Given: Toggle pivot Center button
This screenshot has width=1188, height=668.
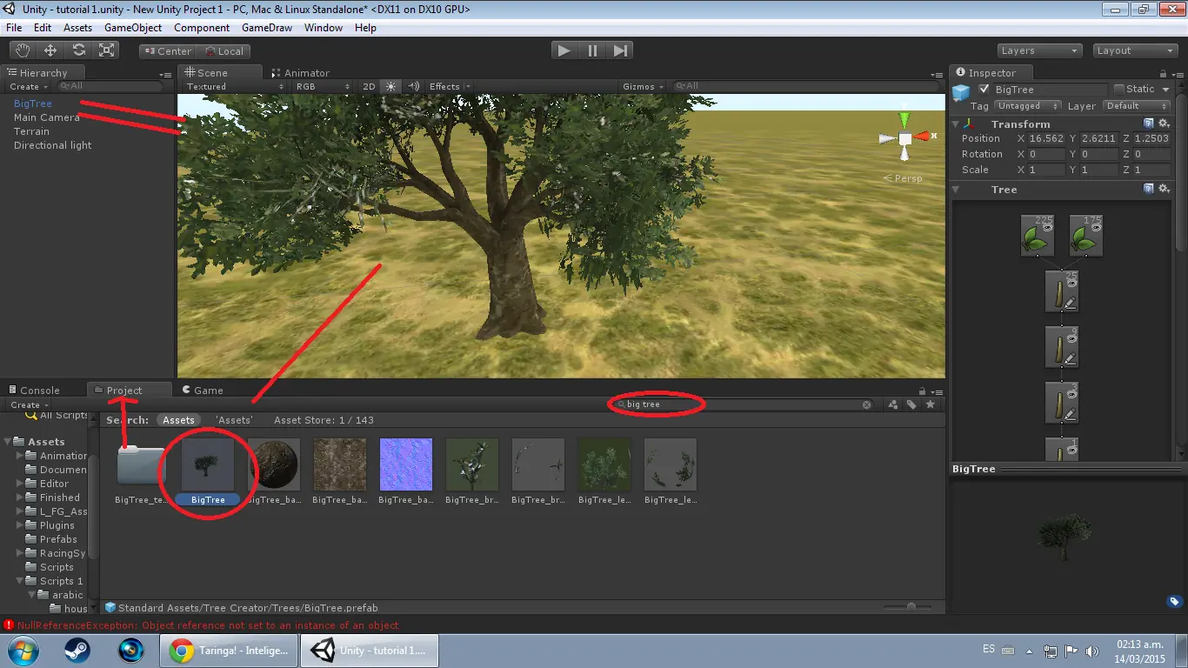Looking at the screenshot, I should pyautogui.click(x=168, y=51).
